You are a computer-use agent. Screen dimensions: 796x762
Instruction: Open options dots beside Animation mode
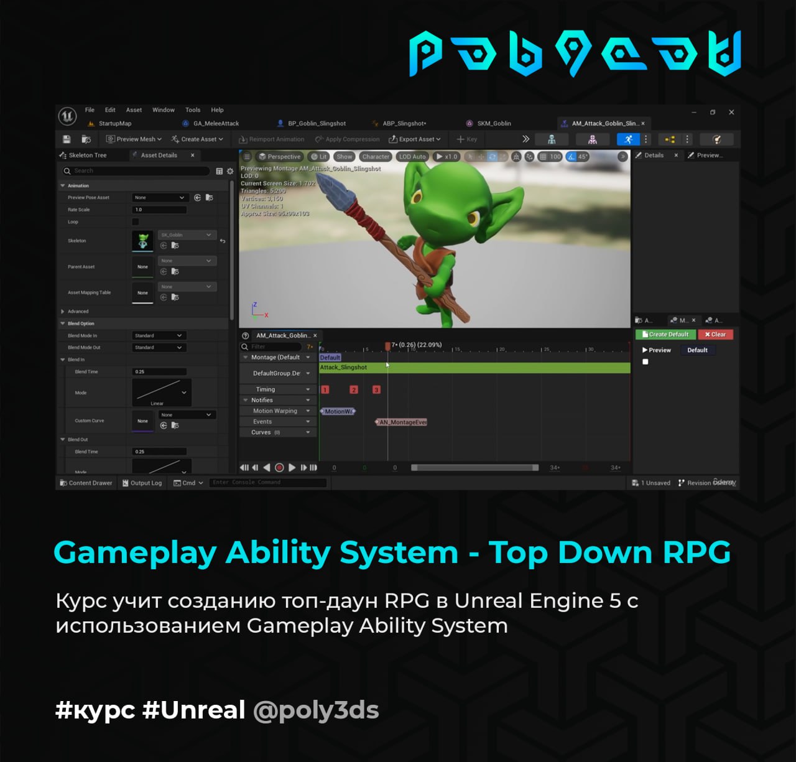click(646, 139)
